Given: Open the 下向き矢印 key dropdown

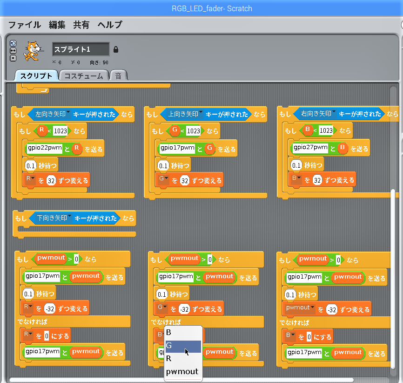Looking at the screenshot, I should [x=54, y=218].
